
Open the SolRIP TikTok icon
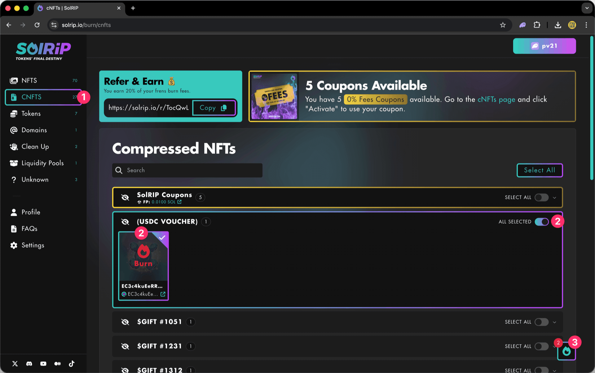tap(72, 364)
